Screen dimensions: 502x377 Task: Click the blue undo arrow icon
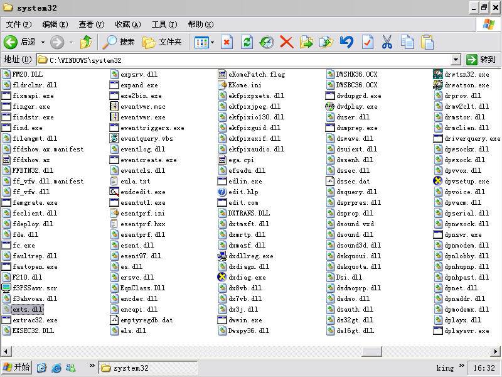click(x=346, y=42)
